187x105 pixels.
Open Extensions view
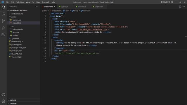tap(3, 34)
